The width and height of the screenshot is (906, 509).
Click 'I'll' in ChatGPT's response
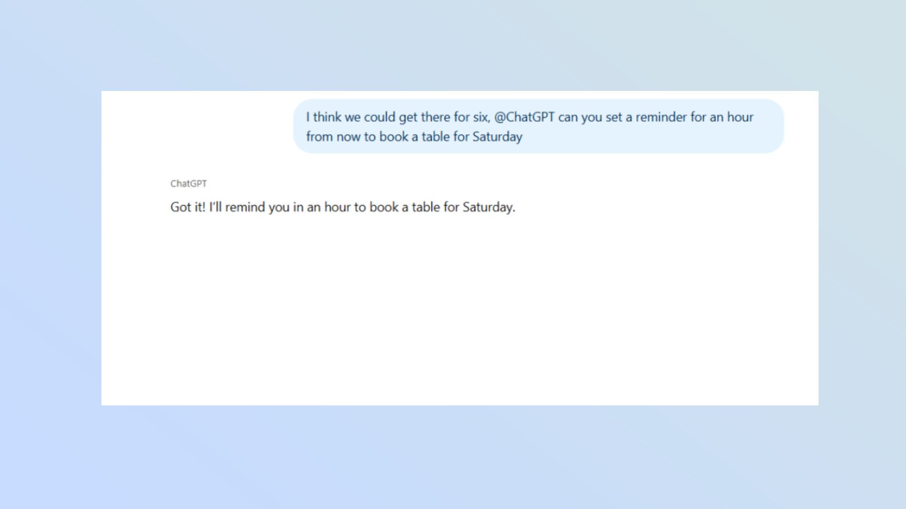(x=215, y=207)
